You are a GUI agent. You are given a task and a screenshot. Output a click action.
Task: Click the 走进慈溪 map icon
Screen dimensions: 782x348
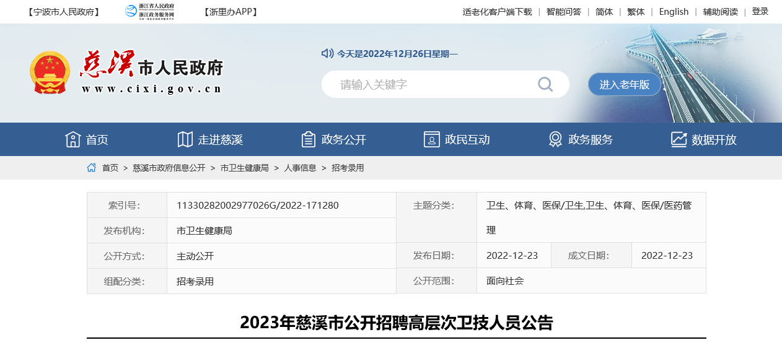(185, 139)
